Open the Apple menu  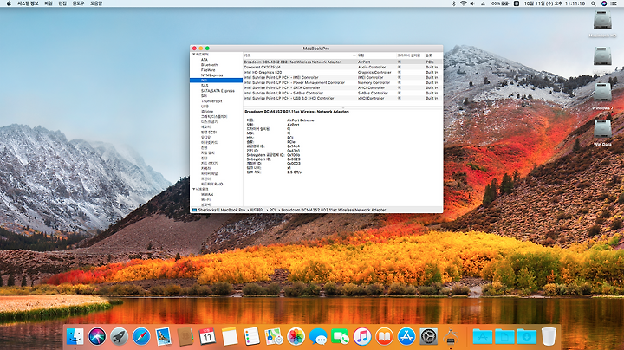click(9, 3)
